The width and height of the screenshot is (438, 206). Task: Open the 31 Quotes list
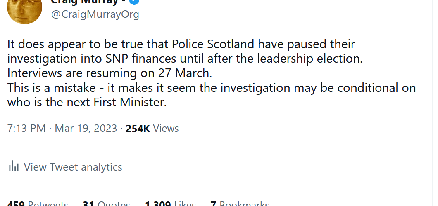(x=106, y=204)
